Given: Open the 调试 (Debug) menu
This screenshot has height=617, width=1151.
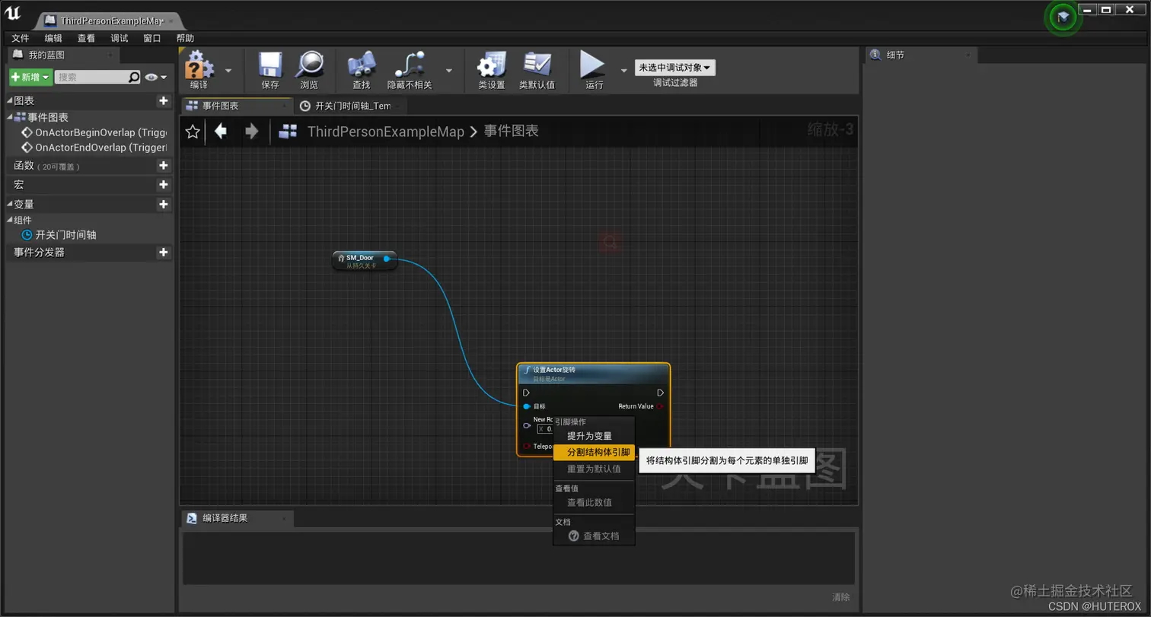Looking at the screenshot, I should [120, 38].
